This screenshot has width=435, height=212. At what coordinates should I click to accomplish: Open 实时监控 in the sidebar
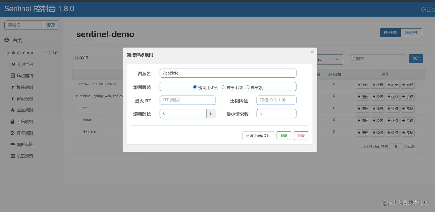coord(25,64)
